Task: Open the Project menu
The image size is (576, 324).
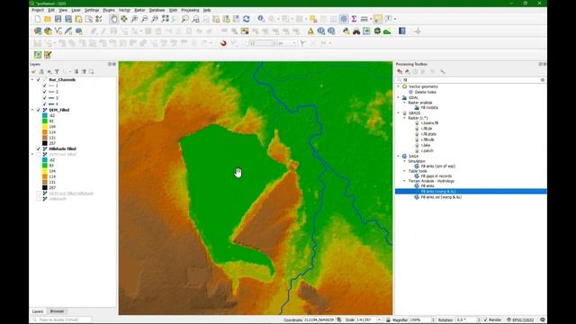Action: click(38, 10)
